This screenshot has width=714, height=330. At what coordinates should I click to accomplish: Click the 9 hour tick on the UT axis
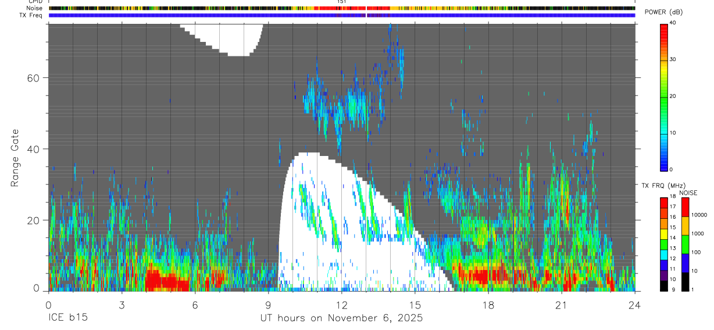point(268,306)
